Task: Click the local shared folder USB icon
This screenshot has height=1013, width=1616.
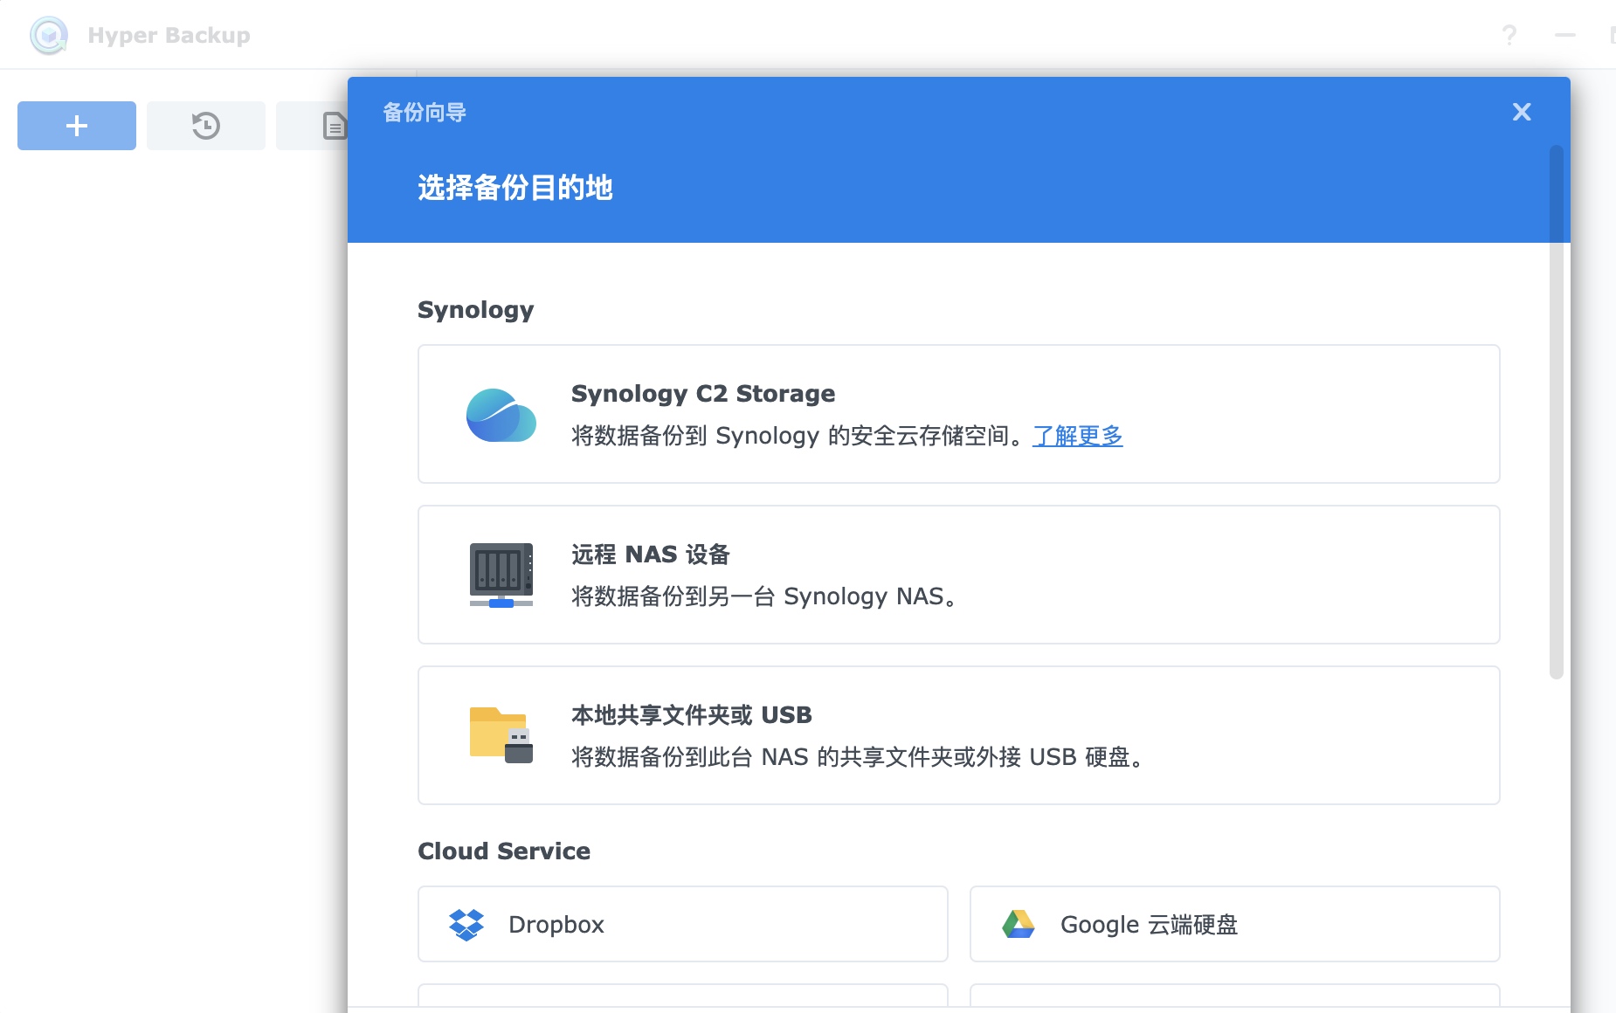Action: click(x=501, y=734)
